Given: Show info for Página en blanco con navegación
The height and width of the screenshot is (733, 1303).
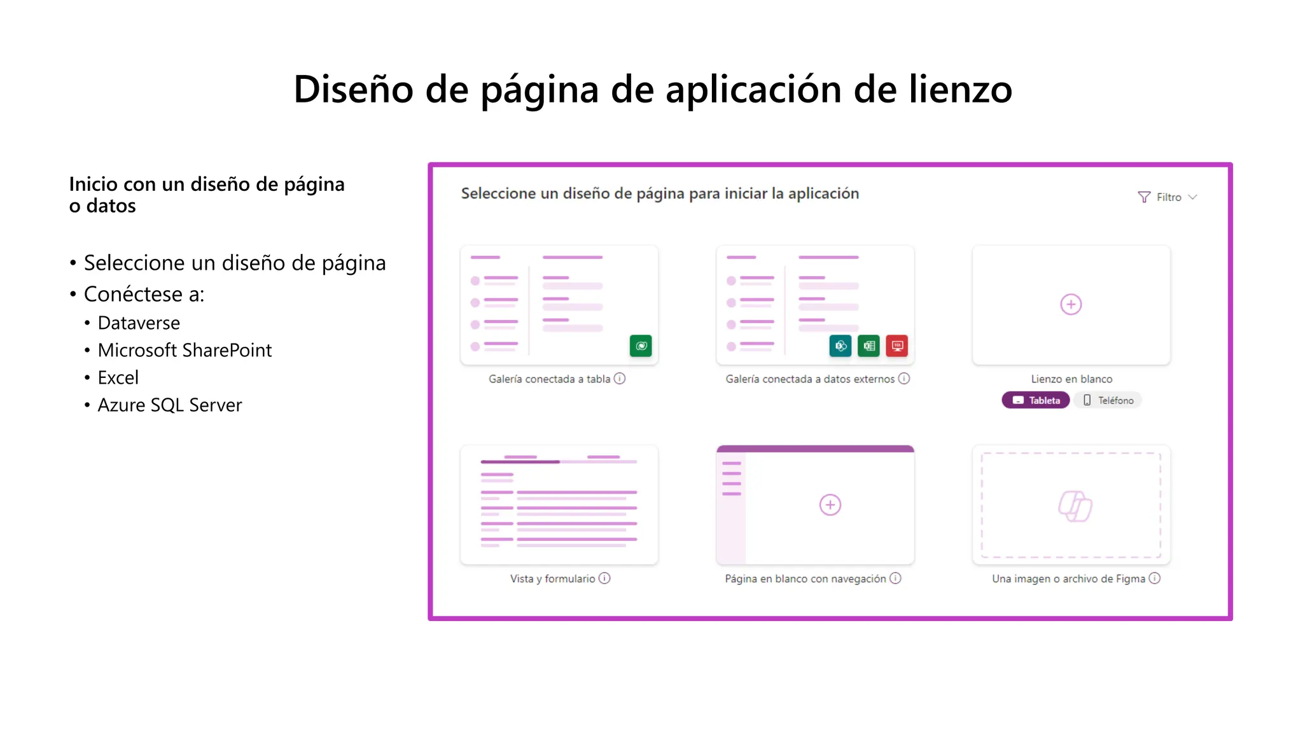Looking at the screenshot, I should (x=895, y=578).
